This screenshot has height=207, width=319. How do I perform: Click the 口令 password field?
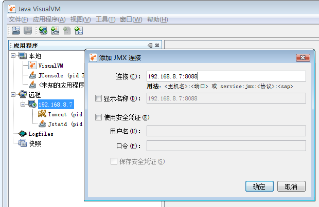point(226,146)
